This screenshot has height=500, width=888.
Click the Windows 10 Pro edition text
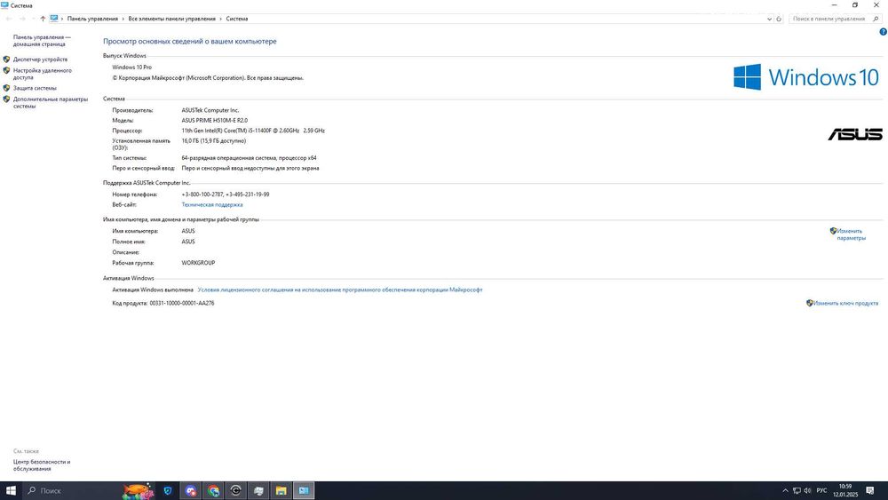click(x=132, y=67)
